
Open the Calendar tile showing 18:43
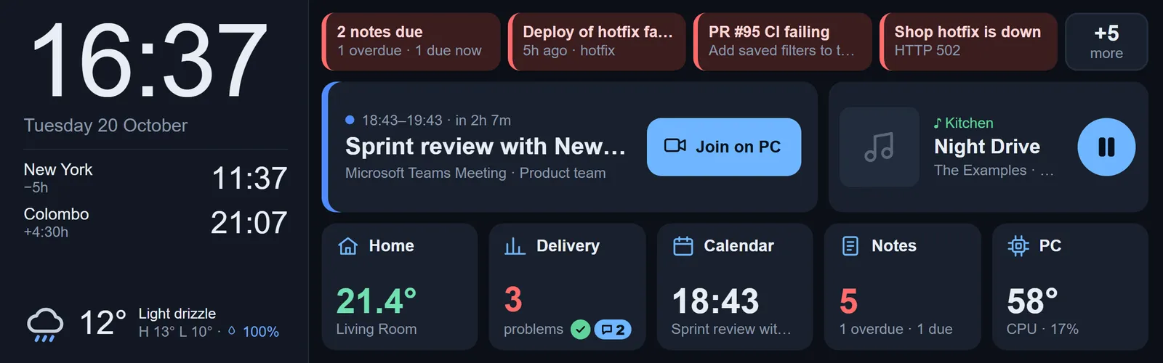pos(735,287)
